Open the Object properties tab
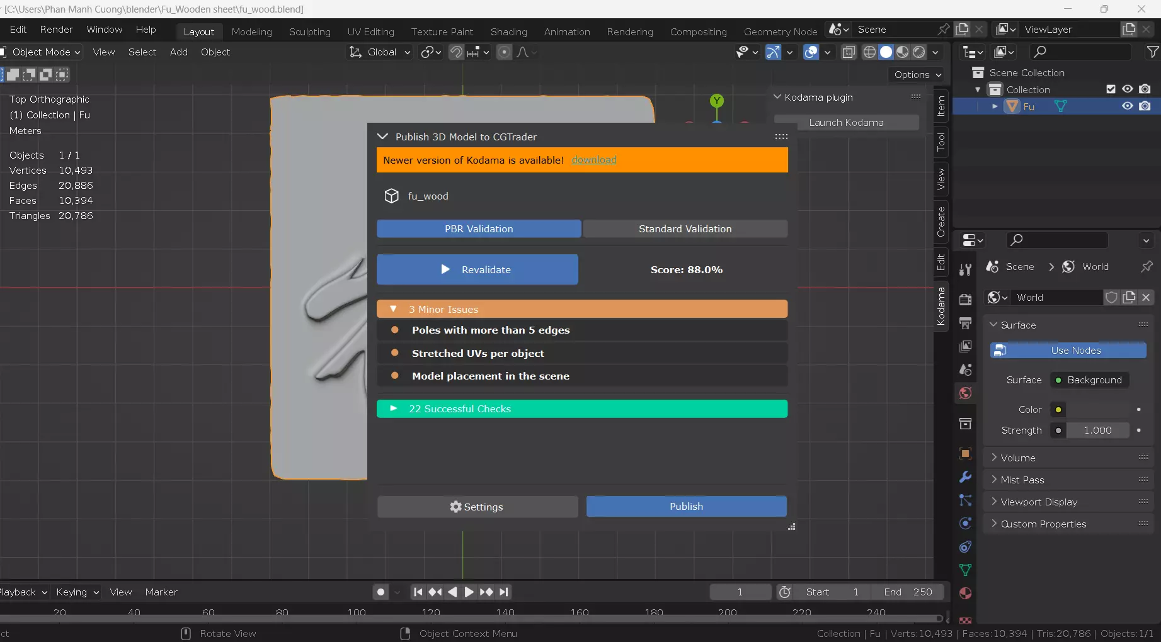Viewport: 1161px width, 642px height. pyautogui.click(x=965, y=453)
